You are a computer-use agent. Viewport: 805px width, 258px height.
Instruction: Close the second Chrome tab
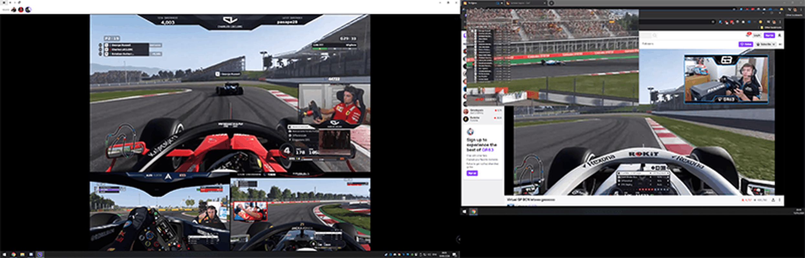coord(544,3)
